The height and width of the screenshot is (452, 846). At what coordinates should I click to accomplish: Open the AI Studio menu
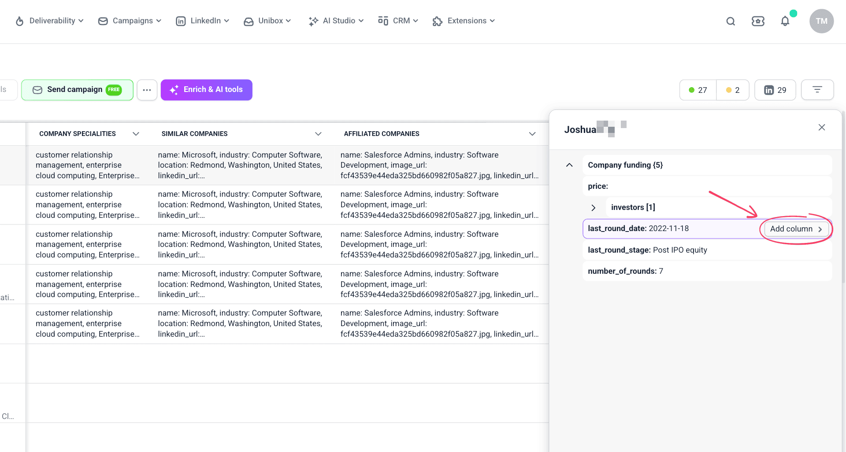coord(336,21)
